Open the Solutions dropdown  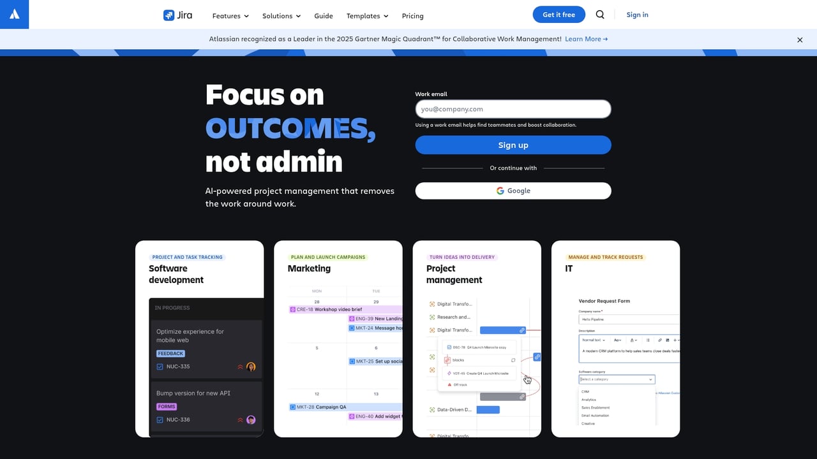click(281, 16)
